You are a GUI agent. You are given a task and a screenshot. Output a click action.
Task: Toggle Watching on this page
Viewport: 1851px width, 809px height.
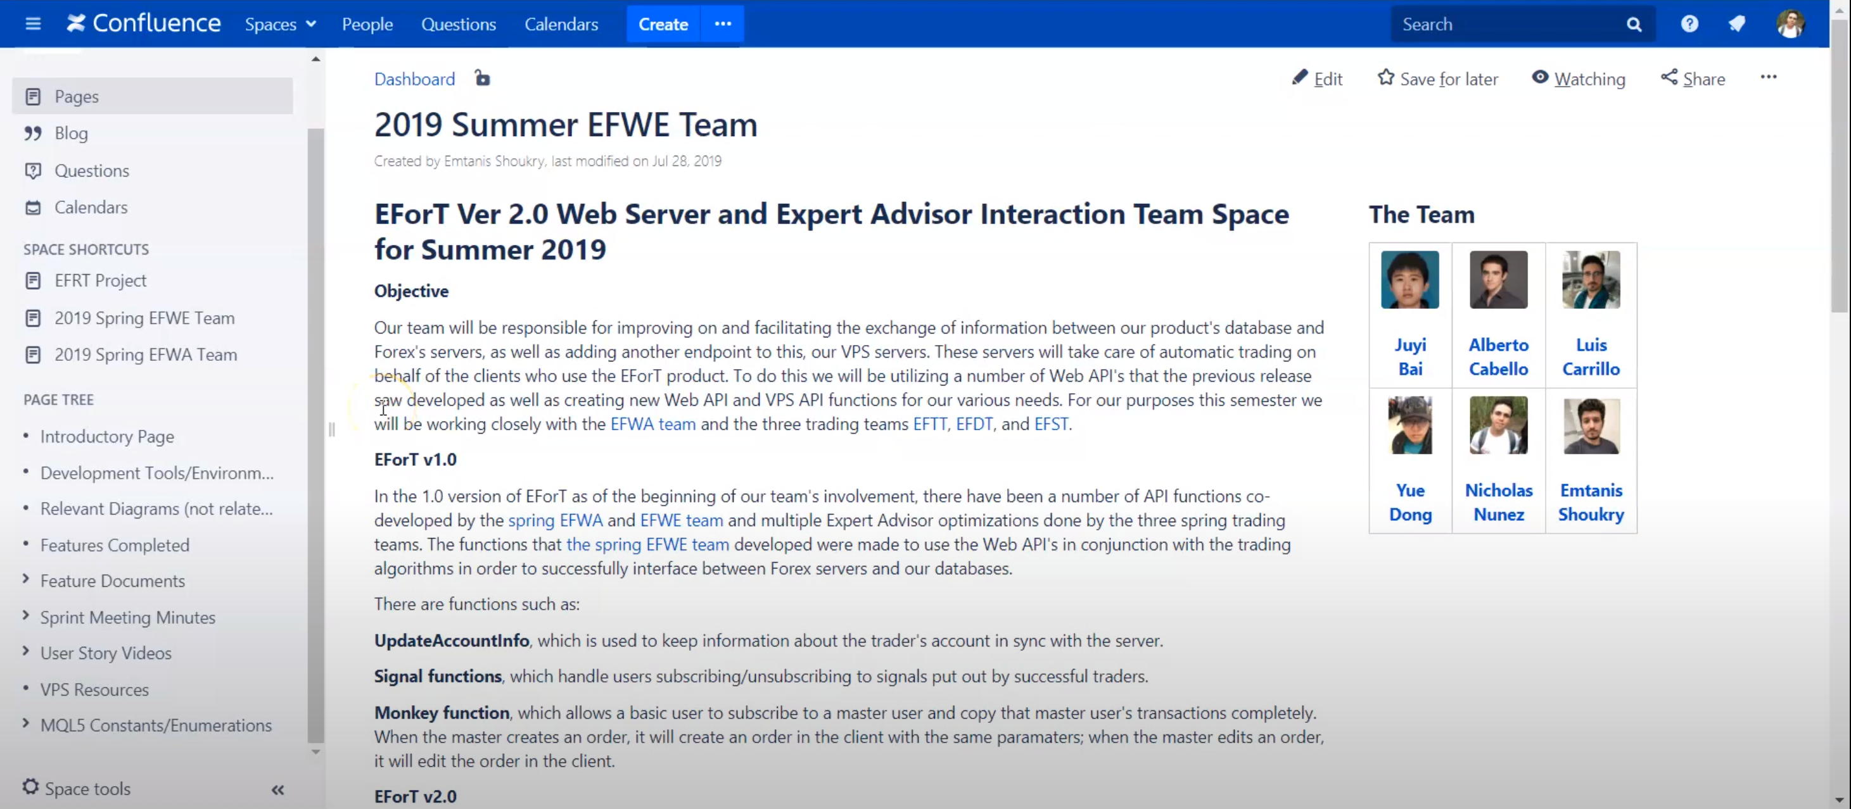[x=1579, y=78]
